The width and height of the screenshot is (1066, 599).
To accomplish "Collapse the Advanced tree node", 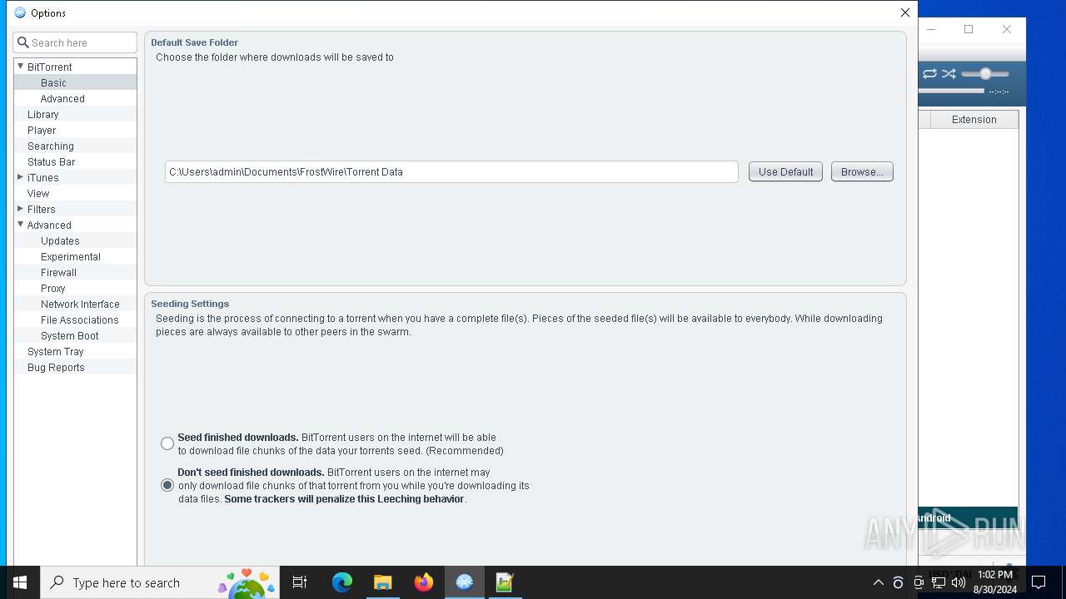I will click(x=20, y=225).
